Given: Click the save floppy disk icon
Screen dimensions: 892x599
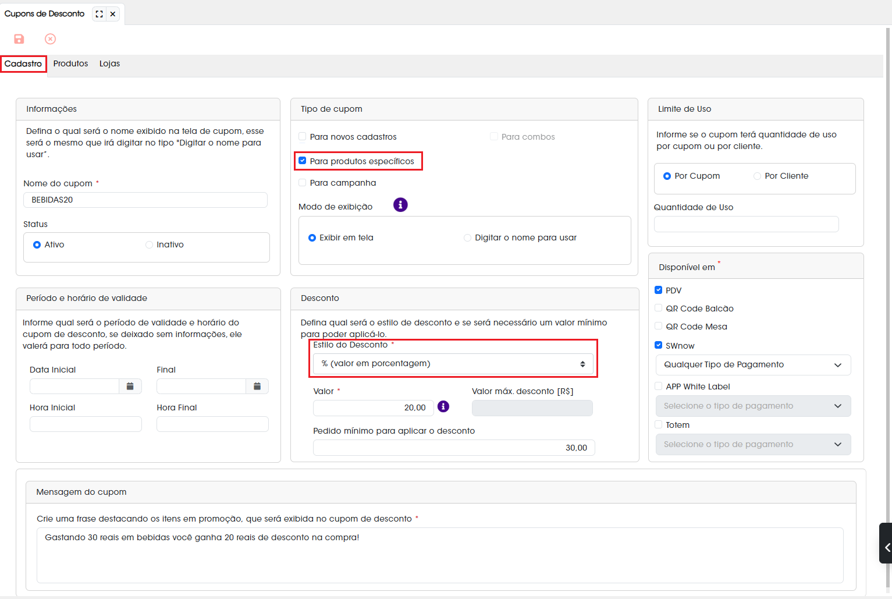Looking at the screenshot, I should (x=19, y=39).
